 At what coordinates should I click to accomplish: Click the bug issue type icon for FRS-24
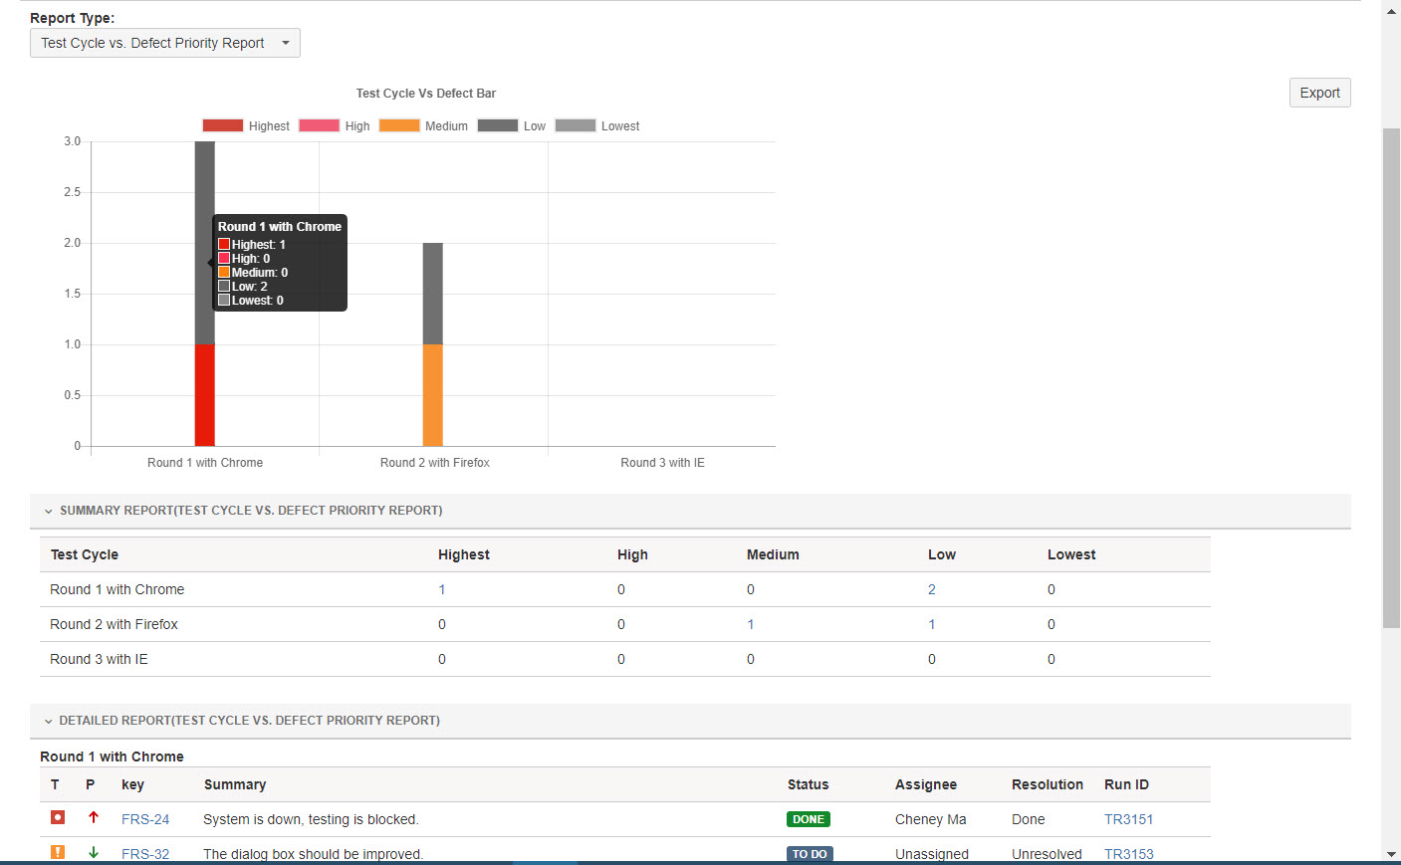tap(58, 817)
